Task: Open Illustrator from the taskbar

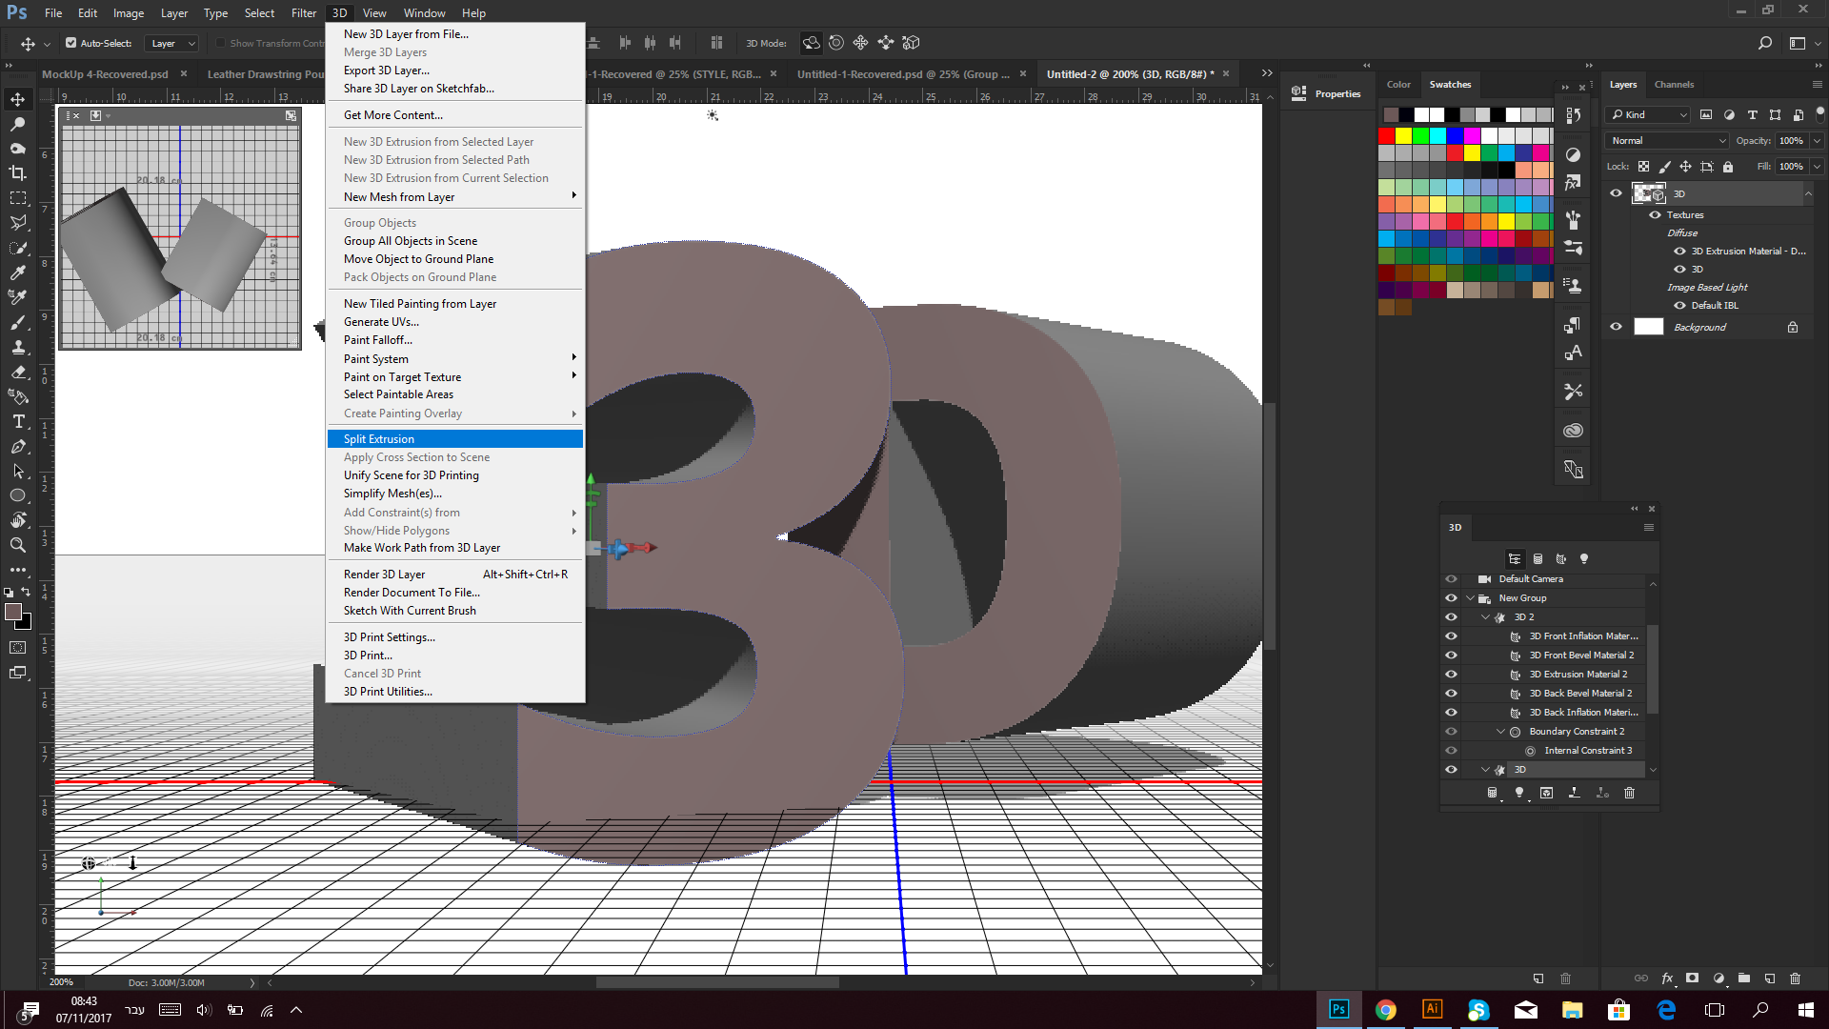Action: (x=1432, y=1010)
